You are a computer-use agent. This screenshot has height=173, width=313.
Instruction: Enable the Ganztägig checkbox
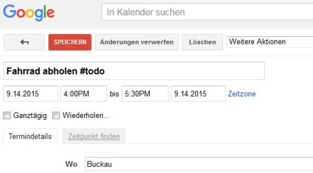click(x=7, y=115)
